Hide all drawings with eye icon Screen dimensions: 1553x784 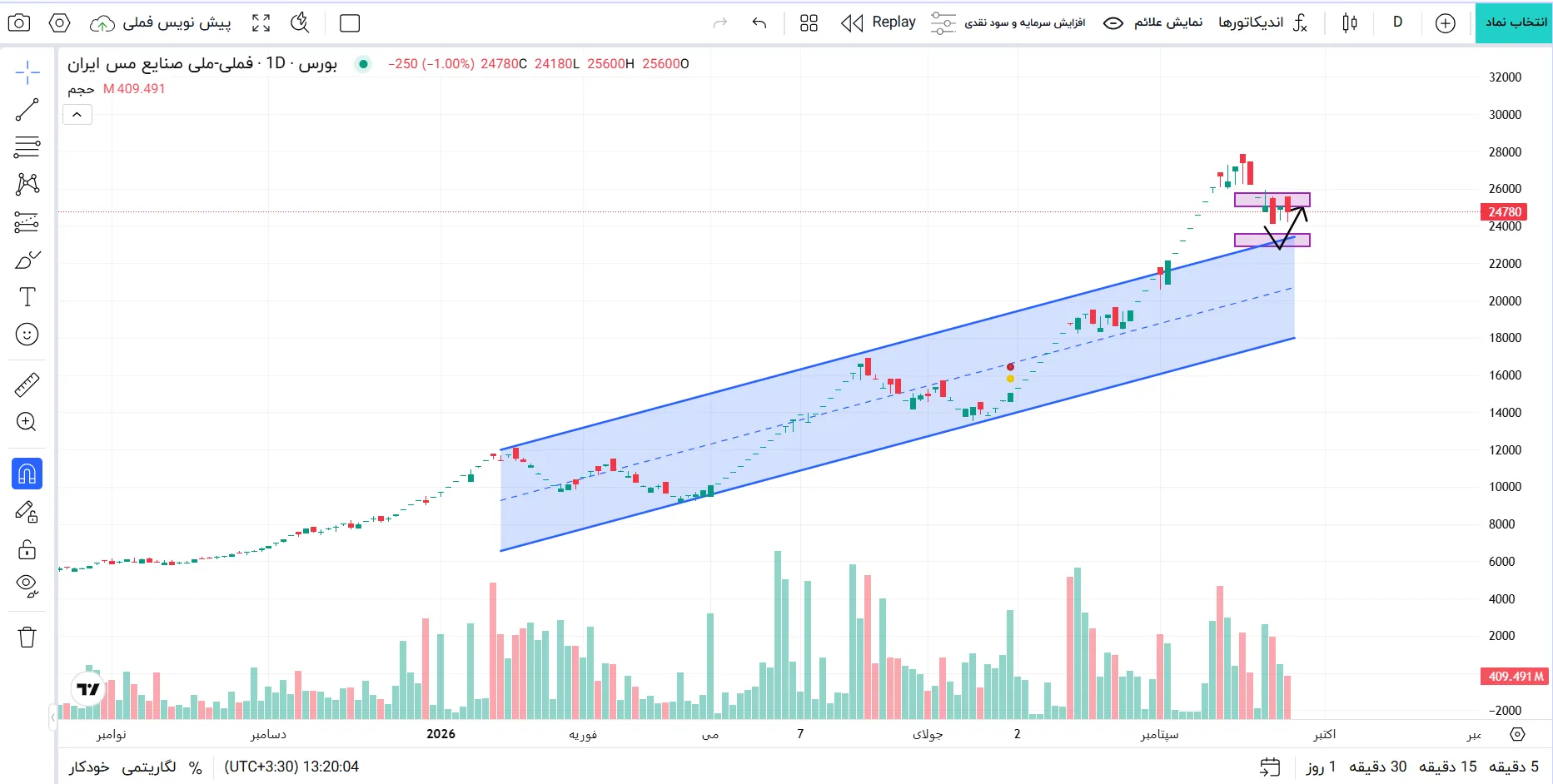(27, 587)
